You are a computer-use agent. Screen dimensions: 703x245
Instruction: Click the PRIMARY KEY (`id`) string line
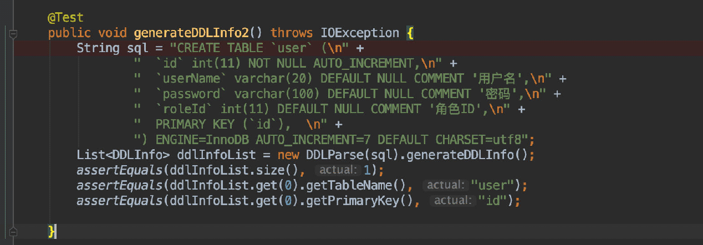coord(231,124)
